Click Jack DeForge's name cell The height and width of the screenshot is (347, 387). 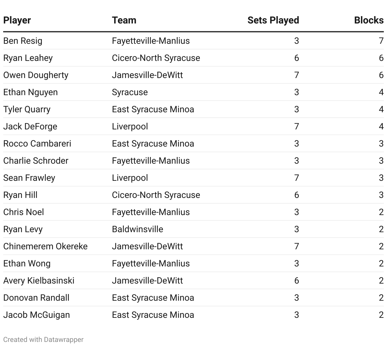(30, 127)
